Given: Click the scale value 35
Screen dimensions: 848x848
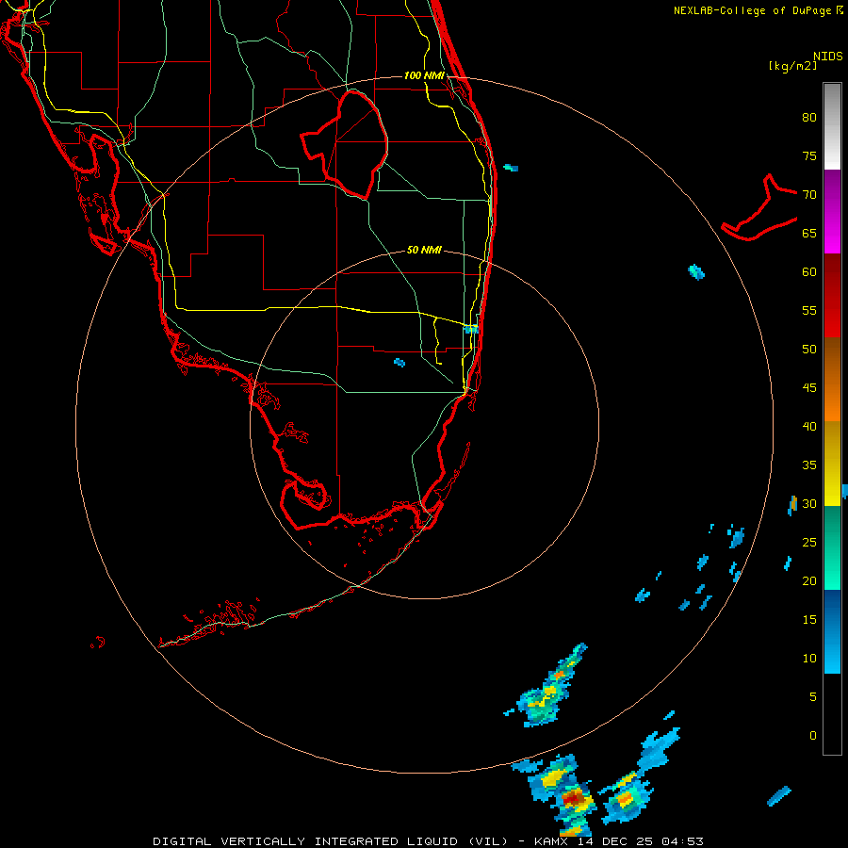Looking at the screenshot, I should point(809,465).
